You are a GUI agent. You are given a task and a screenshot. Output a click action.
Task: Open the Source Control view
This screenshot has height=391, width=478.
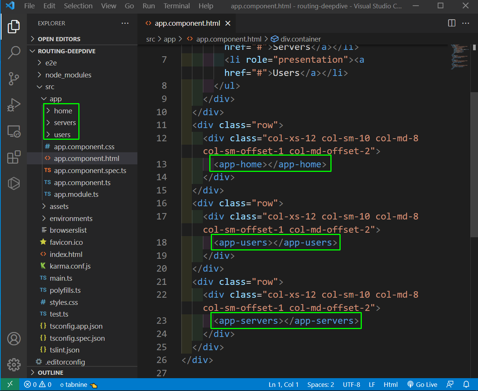14,79
